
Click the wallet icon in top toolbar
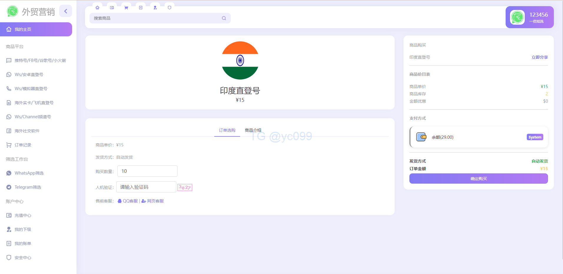point(112,8)
